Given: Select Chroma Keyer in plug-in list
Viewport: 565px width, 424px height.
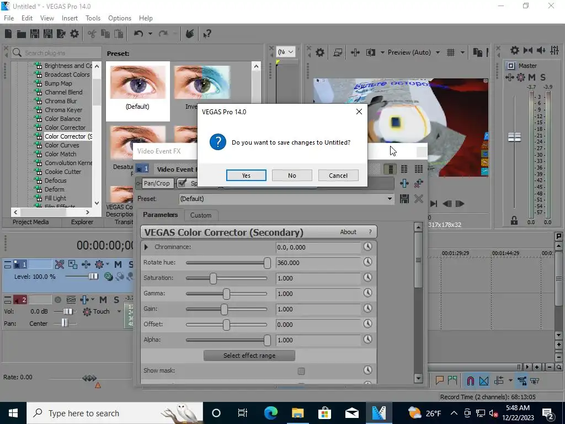Looking at the screenshot, I should click(x=63, y=110).
